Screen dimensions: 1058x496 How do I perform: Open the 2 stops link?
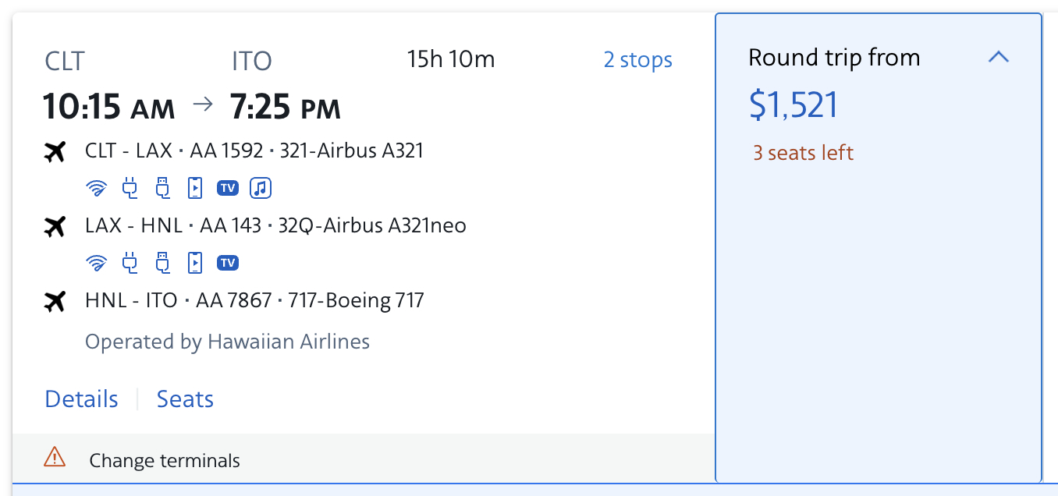637,59
